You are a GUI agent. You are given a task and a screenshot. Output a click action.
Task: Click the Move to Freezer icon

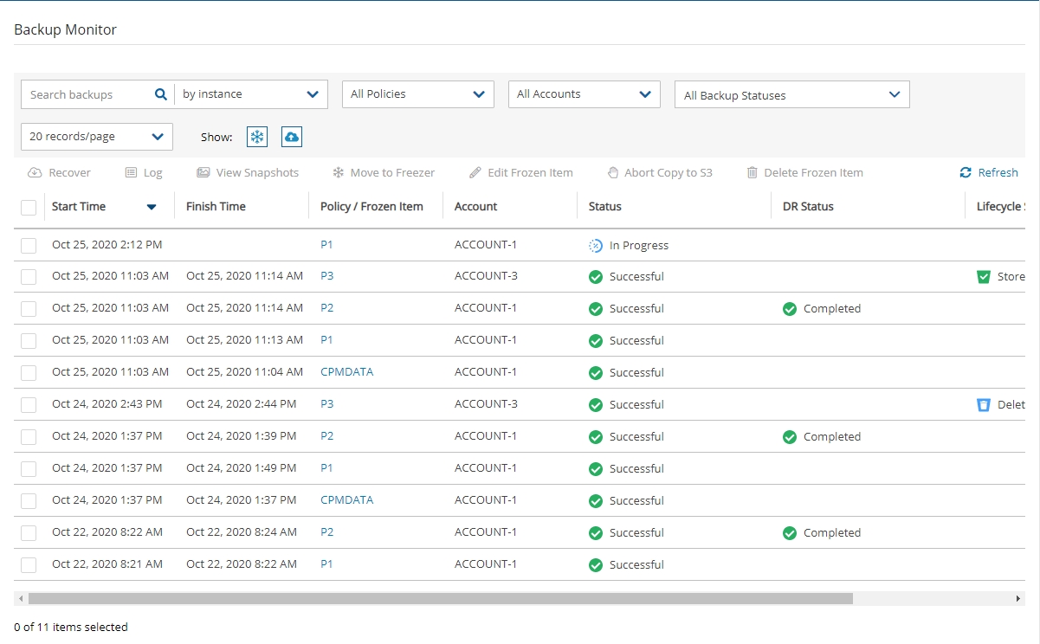coord(339,173)
